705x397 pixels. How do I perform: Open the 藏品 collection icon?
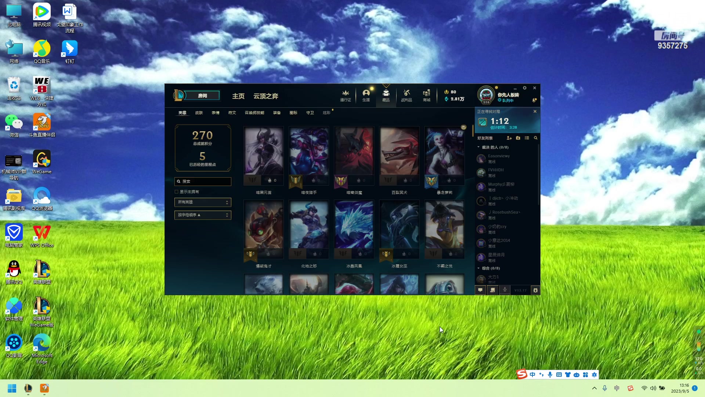click(386, 96)
